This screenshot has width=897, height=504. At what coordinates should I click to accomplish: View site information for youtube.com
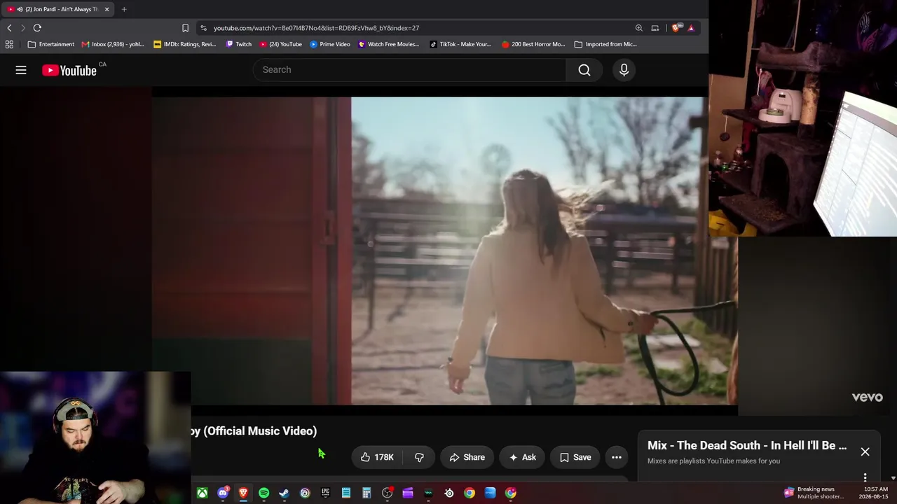point(203,28)
